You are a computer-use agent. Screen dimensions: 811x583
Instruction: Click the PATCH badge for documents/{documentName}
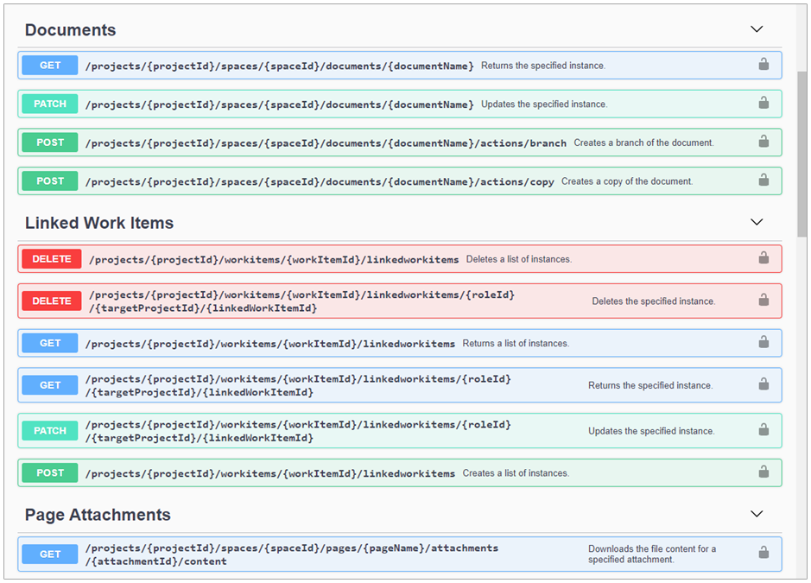[50, 104]
